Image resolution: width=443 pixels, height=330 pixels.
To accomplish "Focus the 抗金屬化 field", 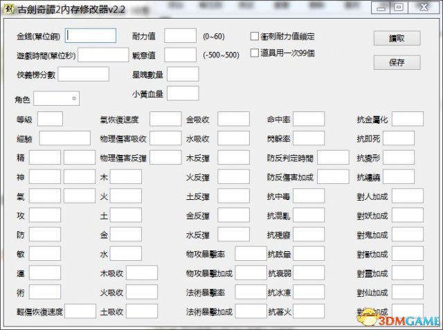I will (408, 119).
